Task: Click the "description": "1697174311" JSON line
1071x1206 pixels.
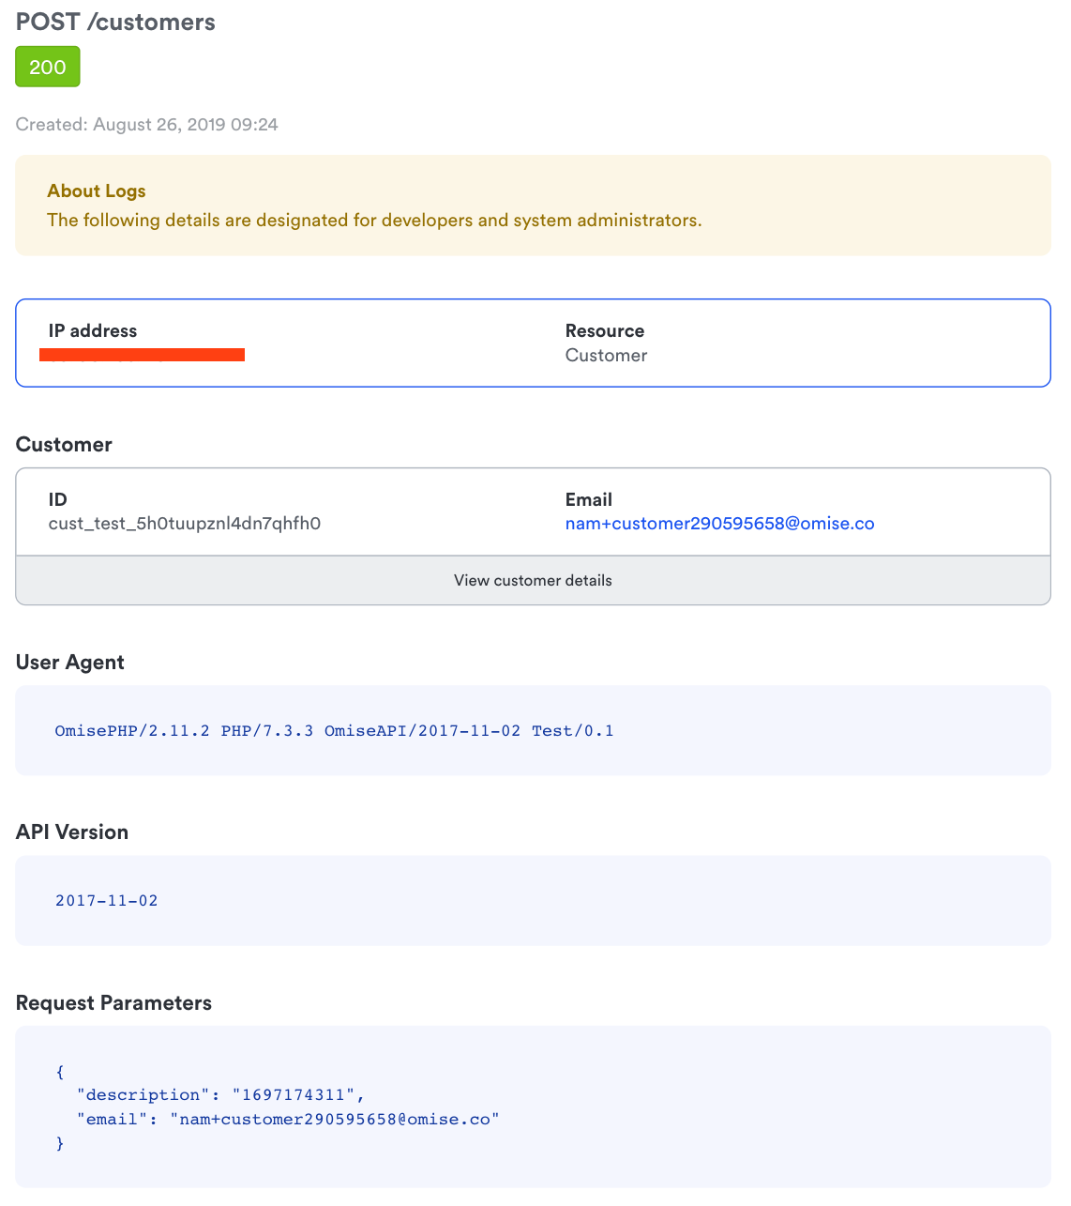Action: point(220,1095)
